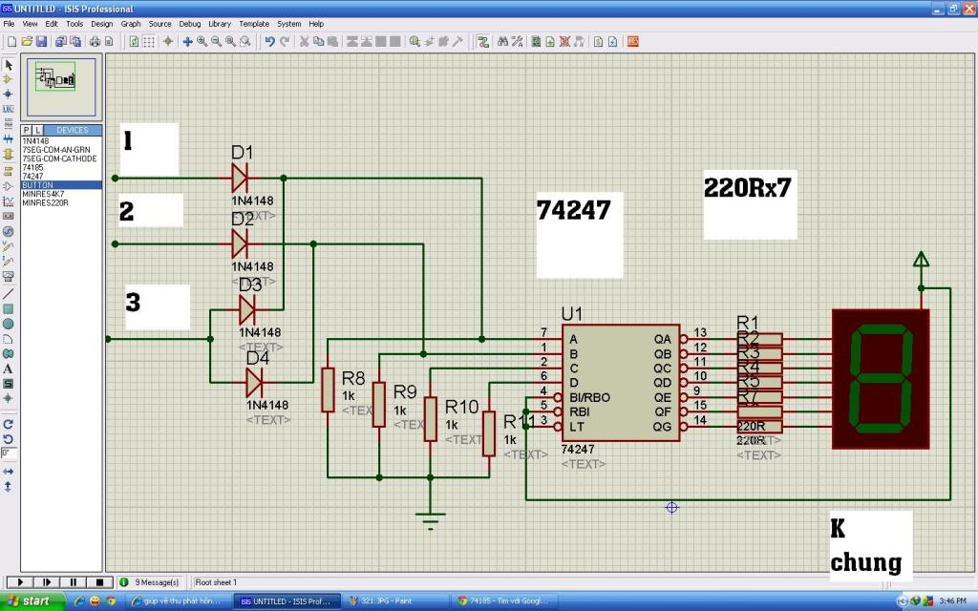Open the Design menu
The width and height of the screenshot is (978, 611).
101,24
